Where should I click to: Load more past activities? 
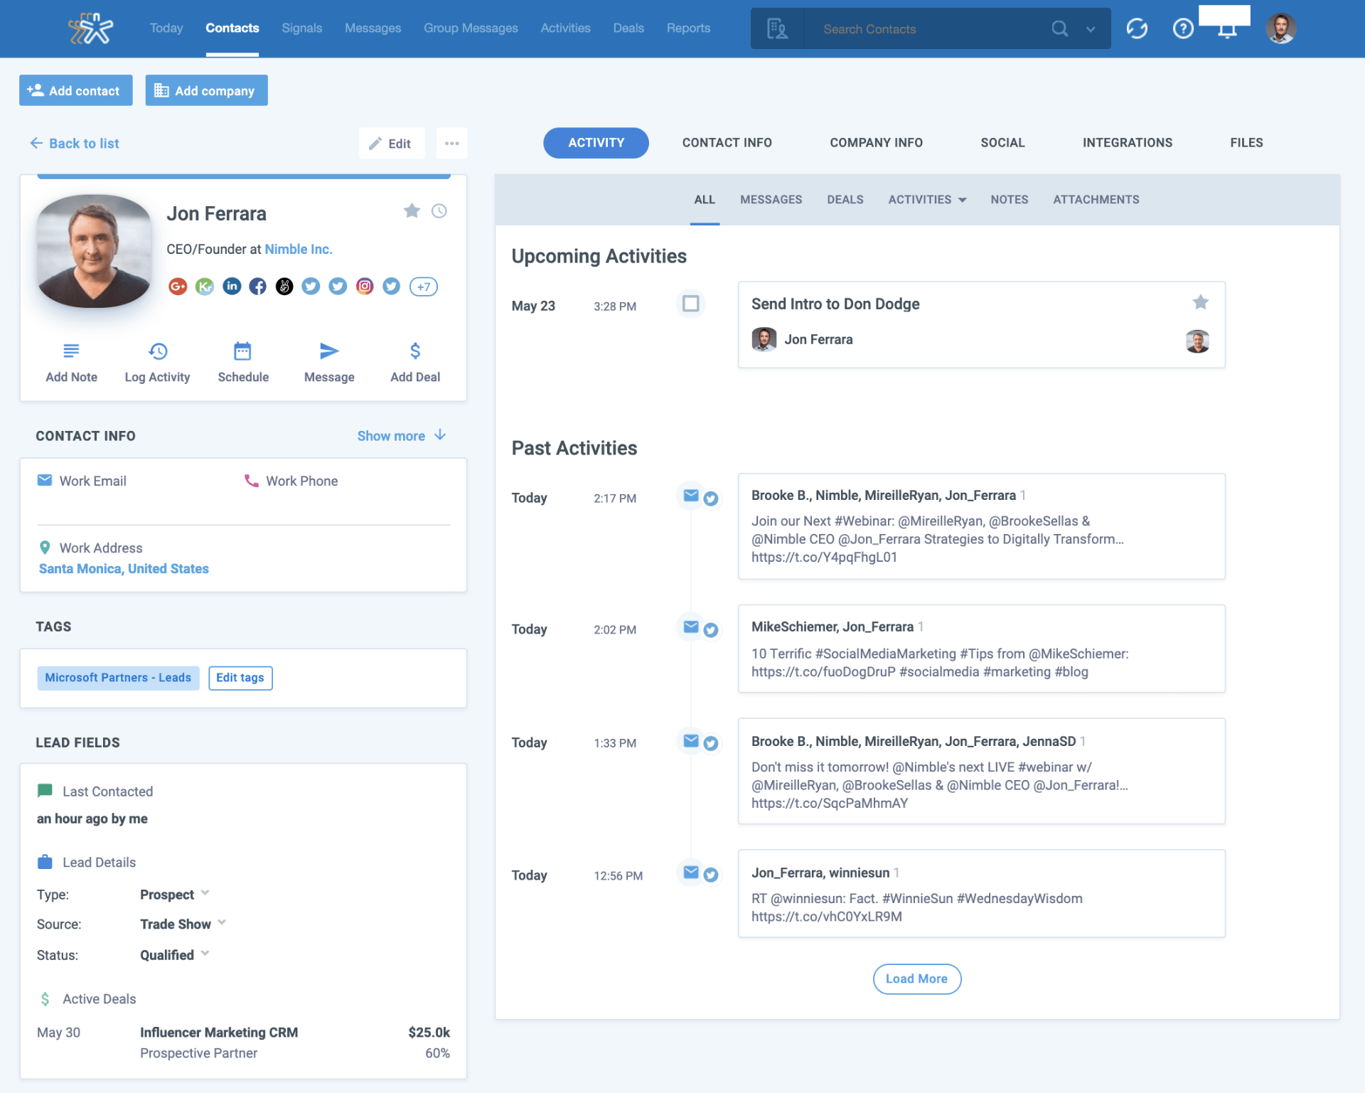[917, 979]
